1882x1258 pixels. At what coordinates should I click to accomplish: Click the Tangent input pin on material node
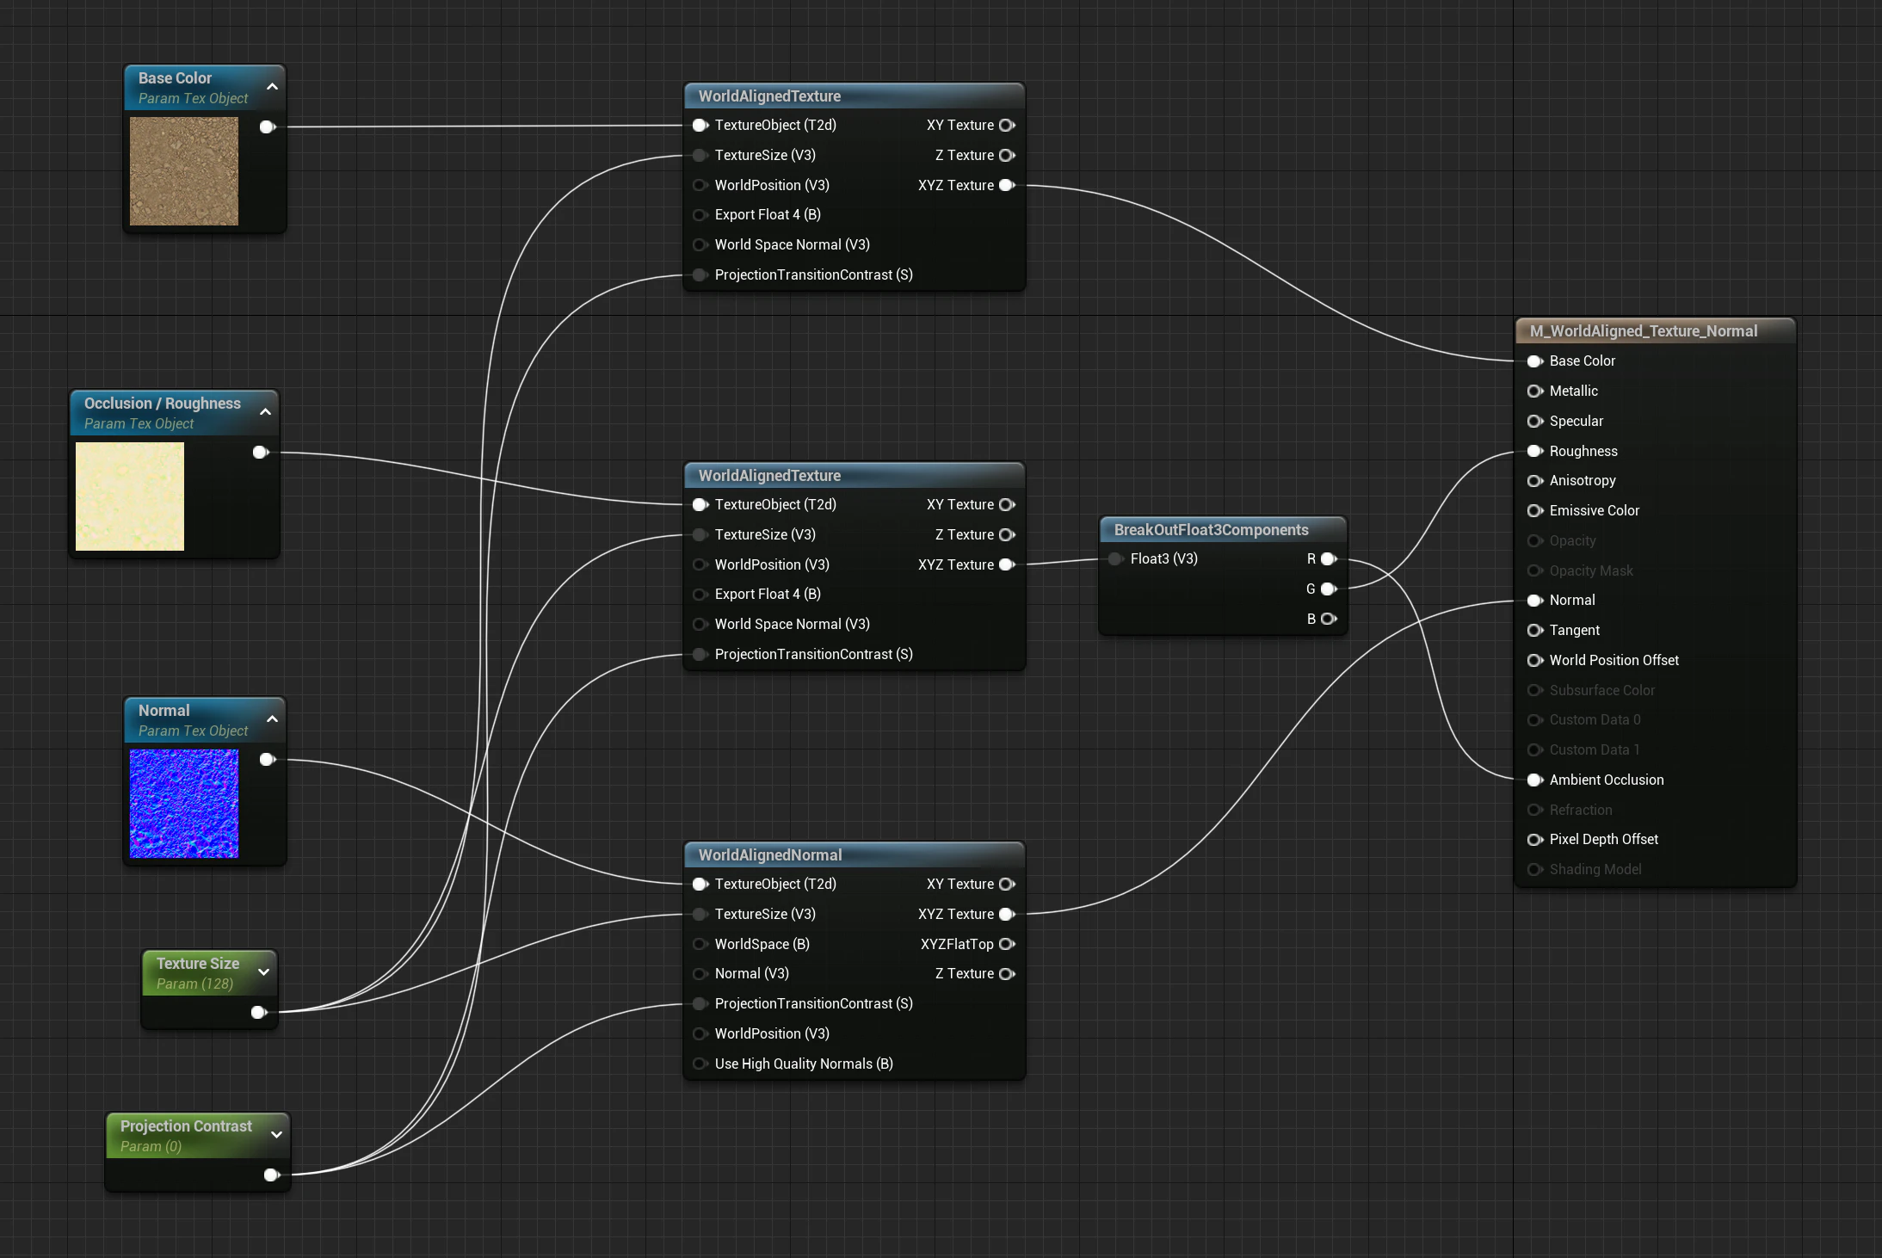point(1535,631)
